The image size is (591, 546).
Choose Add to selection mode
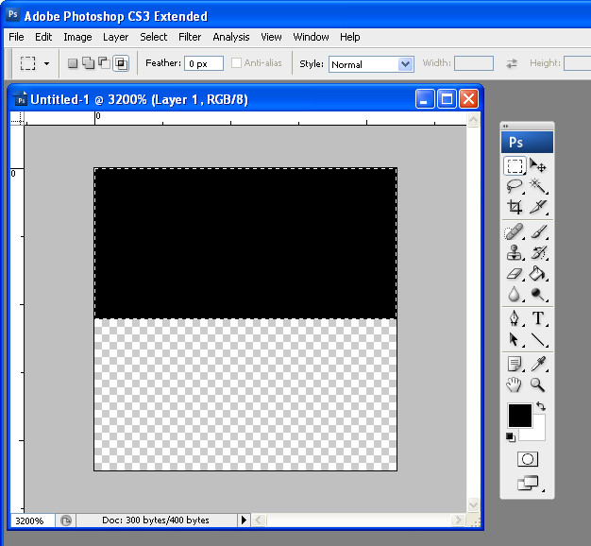89,63
